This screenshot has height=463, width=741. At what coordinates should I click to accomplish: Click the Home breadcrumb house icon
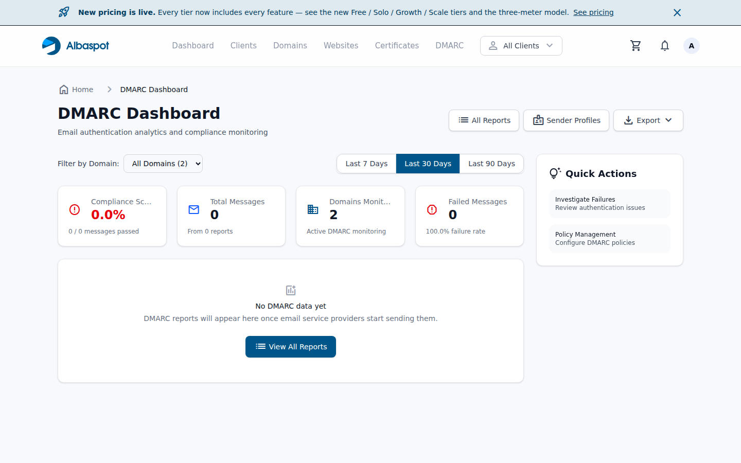click(x=64, y=90)
